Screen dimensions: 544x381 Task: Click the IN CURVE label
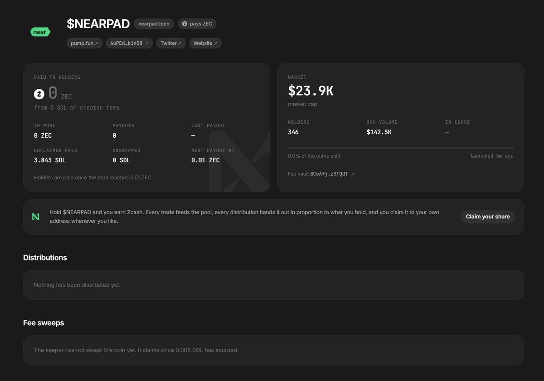click(x=457, y=122)
